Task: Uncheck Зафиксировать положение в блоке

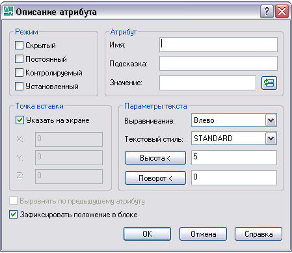Action: [x=13, y=215]
